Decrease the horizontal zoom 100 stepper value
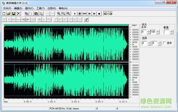Screen dimensions: 178x112 pyautogui.click(x=158, y=33)
